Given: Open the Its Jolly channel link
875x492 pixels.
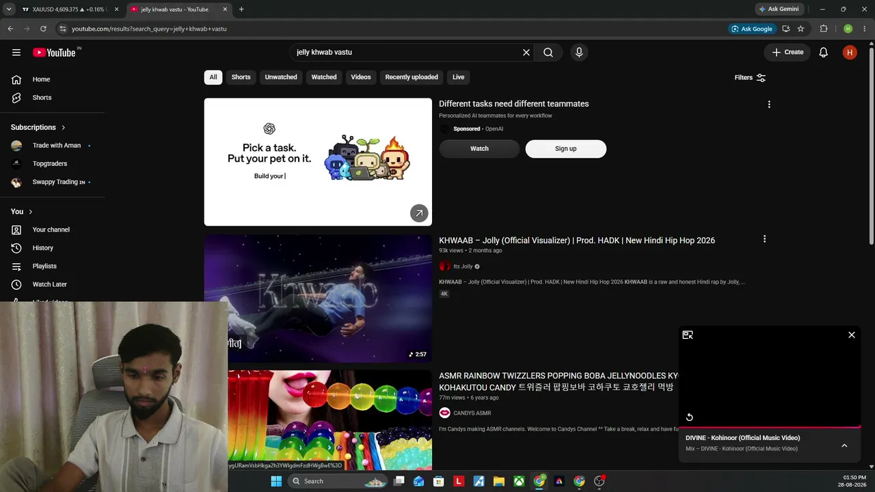Looking at the screenshot, I should click(x=463, y=266).
